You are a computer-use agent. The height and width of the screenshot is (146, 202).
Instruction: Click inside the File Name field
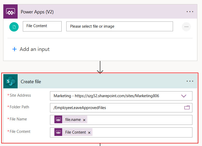click(x=121, y=120)
